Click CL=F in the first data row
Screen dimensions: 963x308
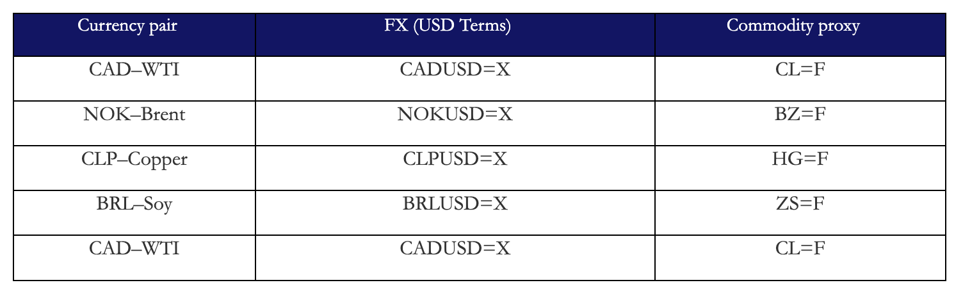click(x=799, y=69)
